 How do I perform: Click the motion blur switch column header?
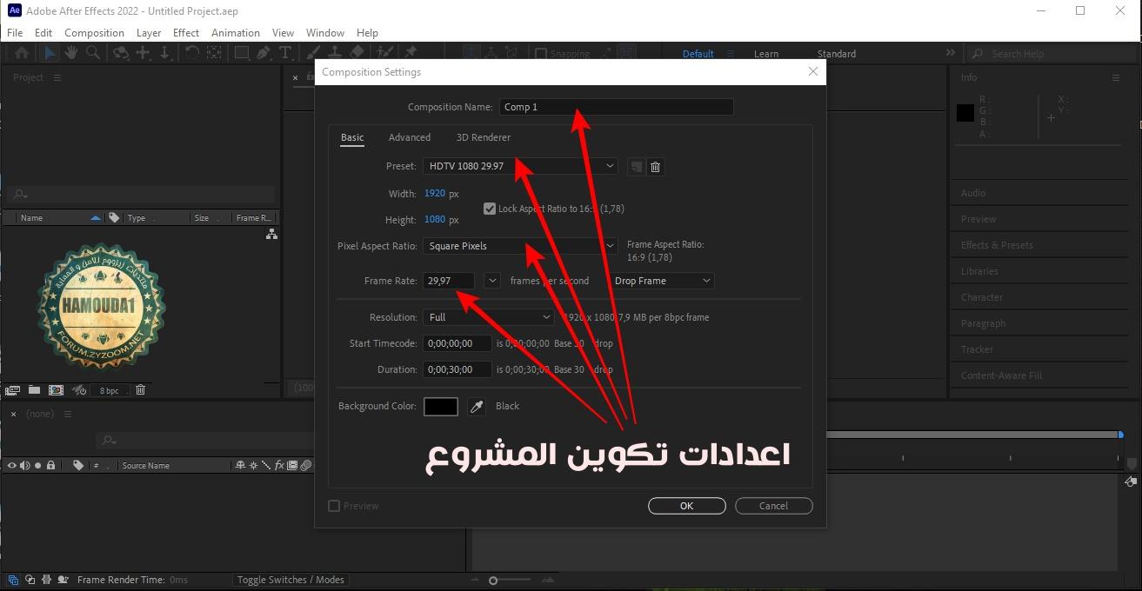(305, 466)
